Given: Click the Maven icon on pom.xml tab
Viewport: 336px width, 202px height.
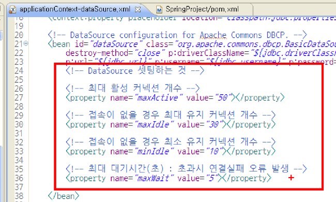Looking at the screenshot, I should (159, 9).
